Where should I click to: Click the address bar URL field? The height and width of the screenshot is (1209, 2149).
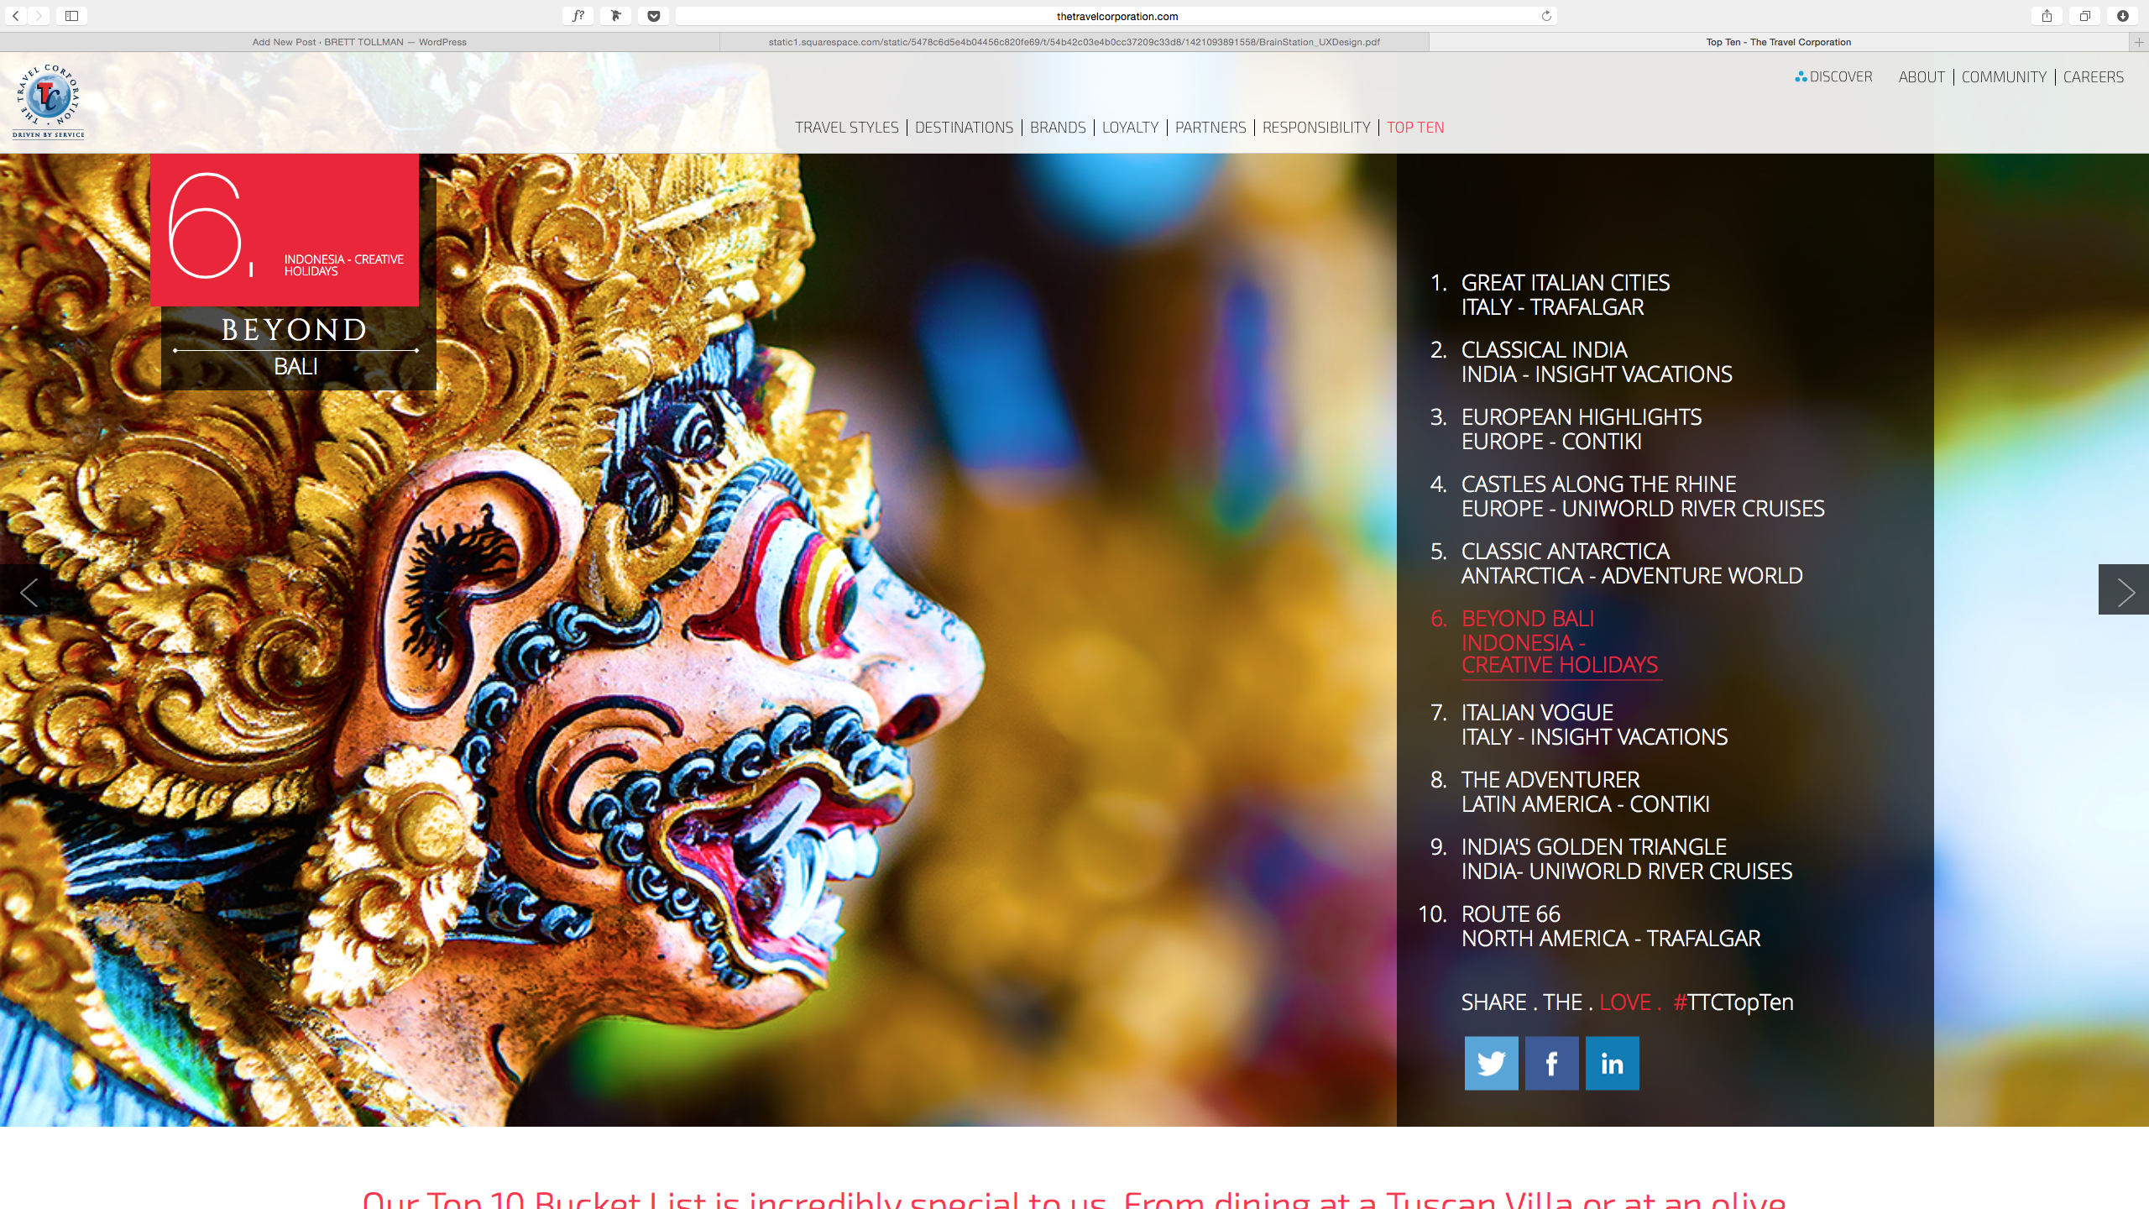(1116, 16)
